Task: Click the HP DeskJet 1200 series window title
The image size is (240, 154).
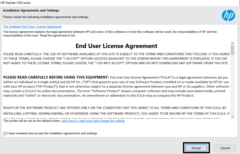Action: click(16, 3)
